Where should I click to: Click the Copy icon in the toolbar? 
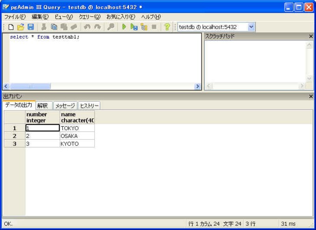click(54, 27)
